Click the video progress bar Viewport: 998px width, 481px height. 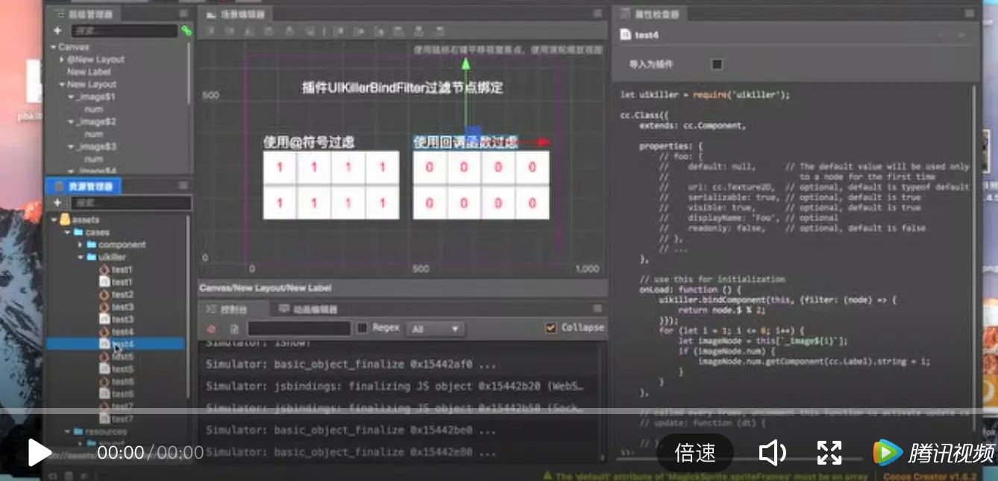click(499, 411)
